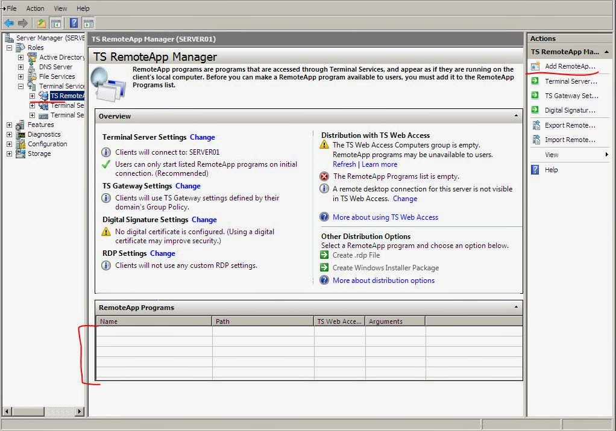
Task: Expand the Diagnostics tree node
Action: [x=9, y=134]
